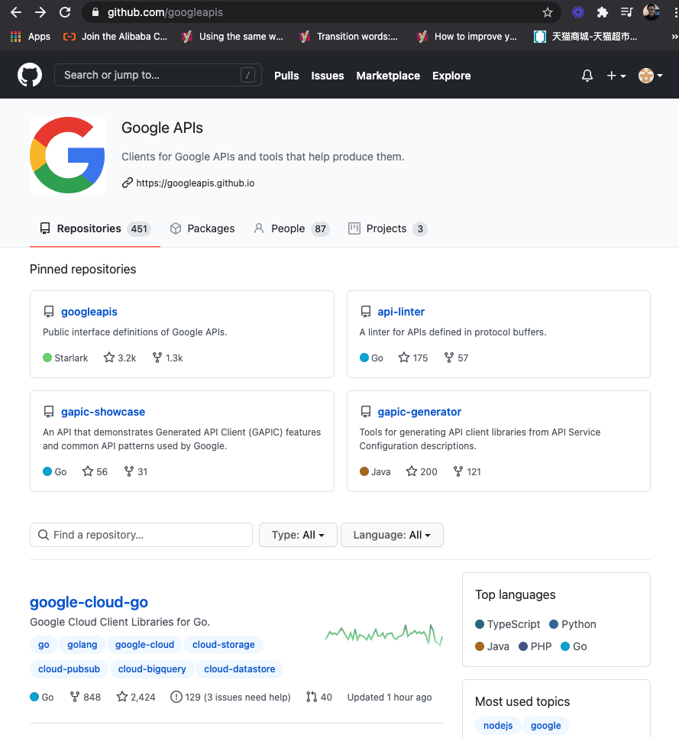
Task: Open the google-cloud-go repository
Action: (89, 602)
